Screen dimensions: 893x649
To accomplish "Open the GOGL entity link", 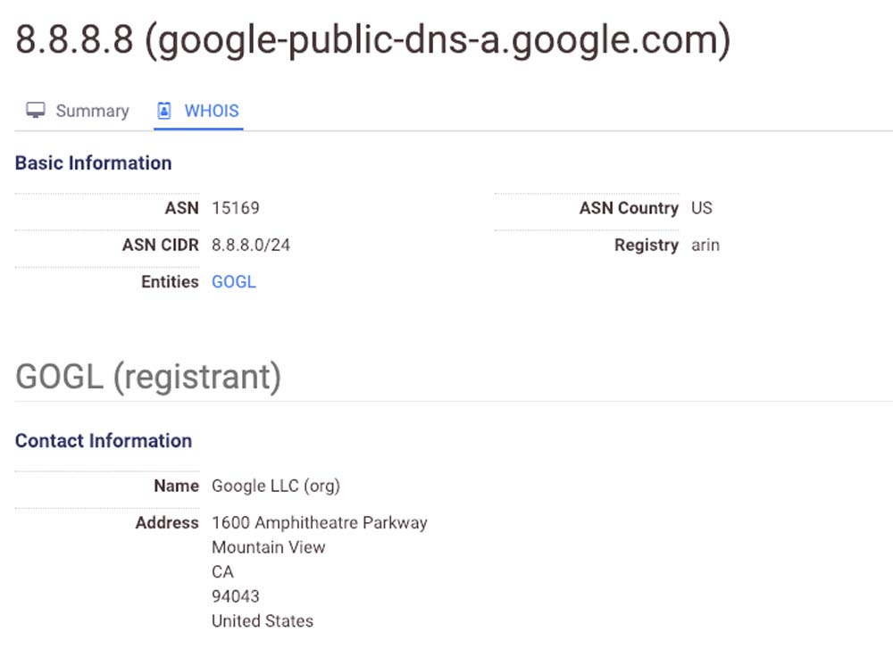I will coord(234,281).
